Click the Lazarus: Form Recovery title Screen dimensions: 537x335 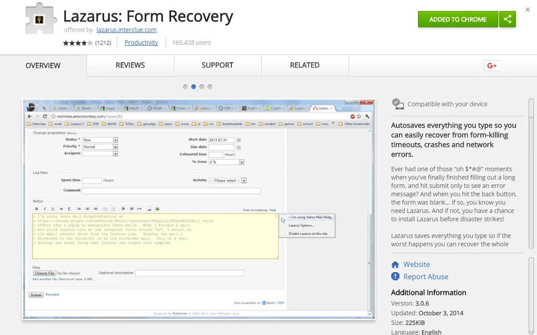pos(148,16)
